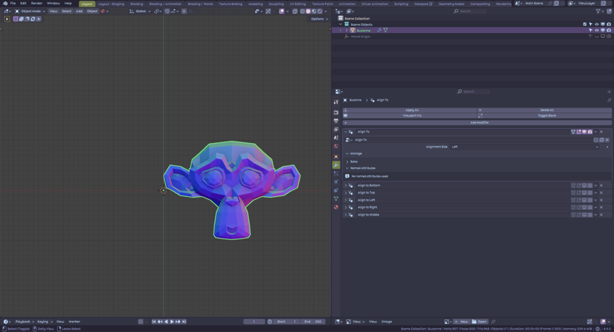Pin the properties editor context

[609, 100]
